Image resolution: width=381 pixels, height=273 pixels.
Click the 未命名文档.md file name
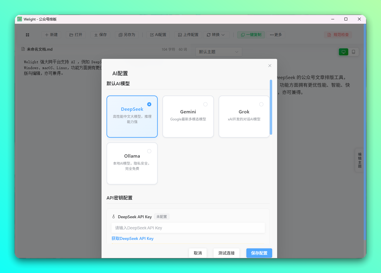[40, 49]
